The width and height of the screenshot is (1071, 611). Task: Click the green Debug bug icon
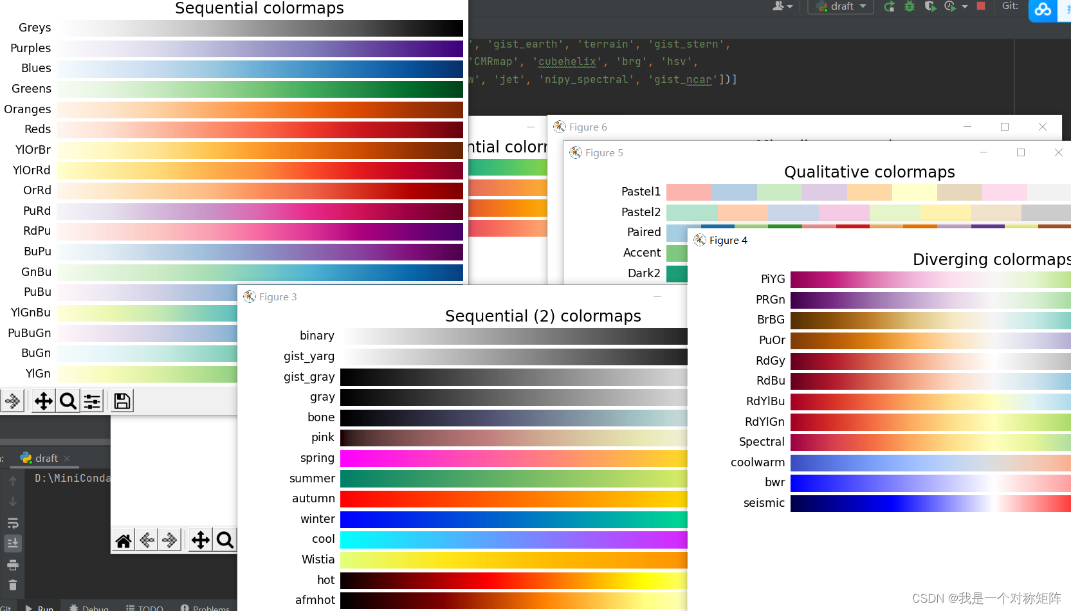pos(910,6)
